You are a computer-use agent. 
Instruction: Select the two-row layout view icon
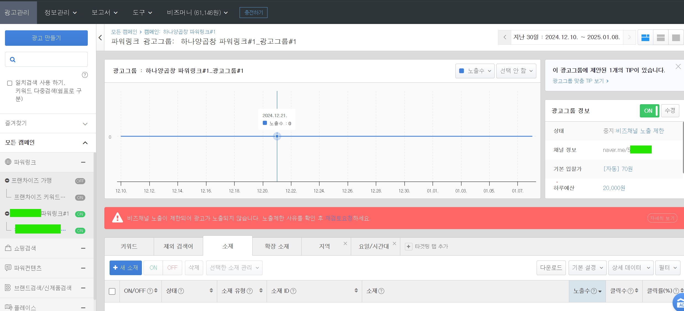661,37
